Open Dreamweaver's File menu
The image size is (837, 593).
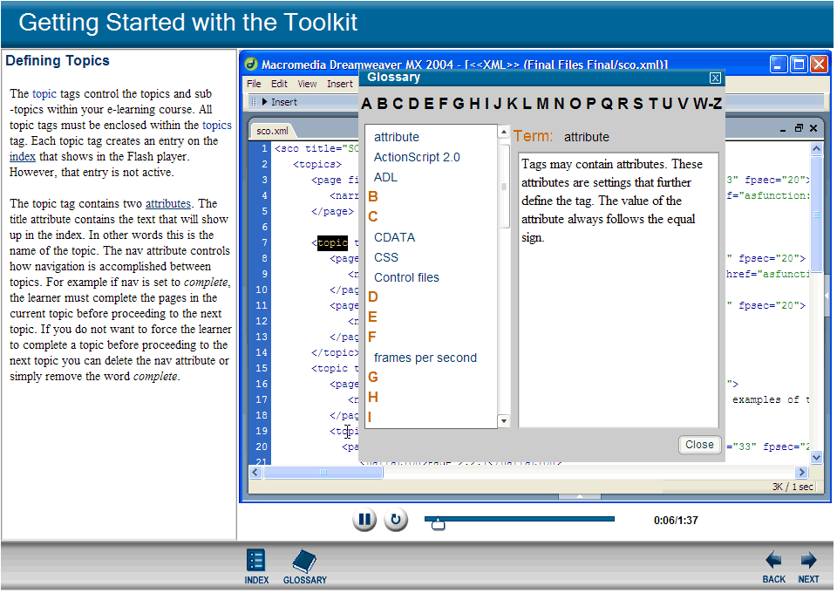[254, 85]
